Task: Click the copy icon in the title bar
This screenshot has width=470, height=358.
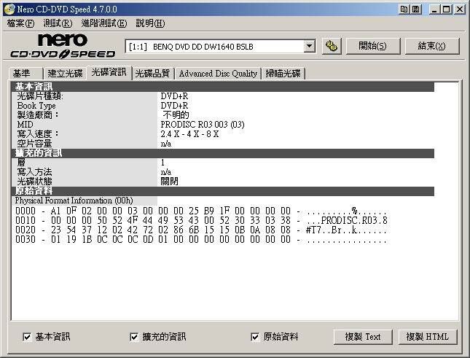Action: (x=404, y=9)
